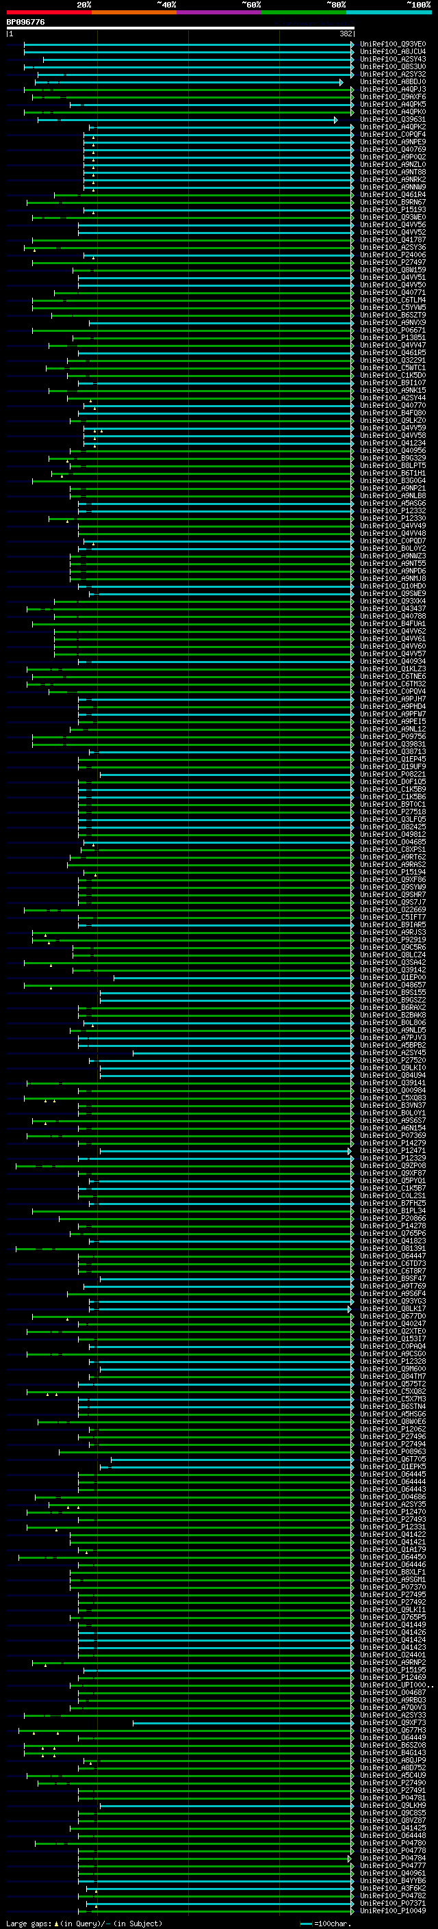438x1929 pixels.
Task: Select the UniRef100_C5IFT7 label
Action: point(393,918)
